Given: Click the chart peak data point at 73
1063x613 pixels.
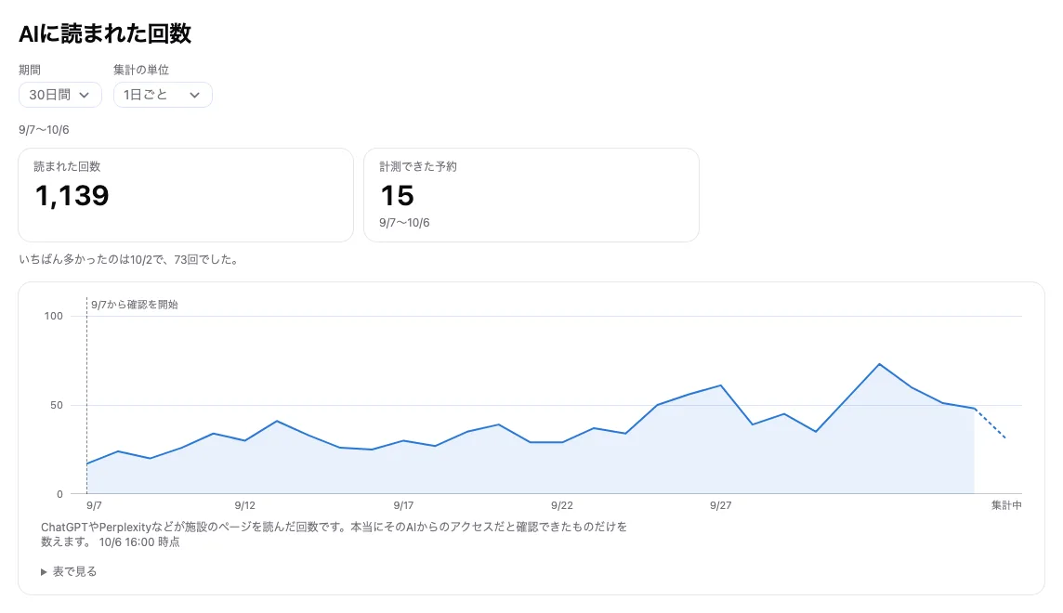Looking at the screenshot, I should tap(879, 364).
